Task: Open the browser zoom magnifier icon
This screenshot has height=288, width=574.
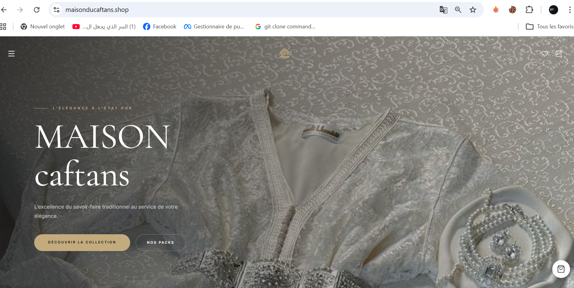Action: coord(458,10)
